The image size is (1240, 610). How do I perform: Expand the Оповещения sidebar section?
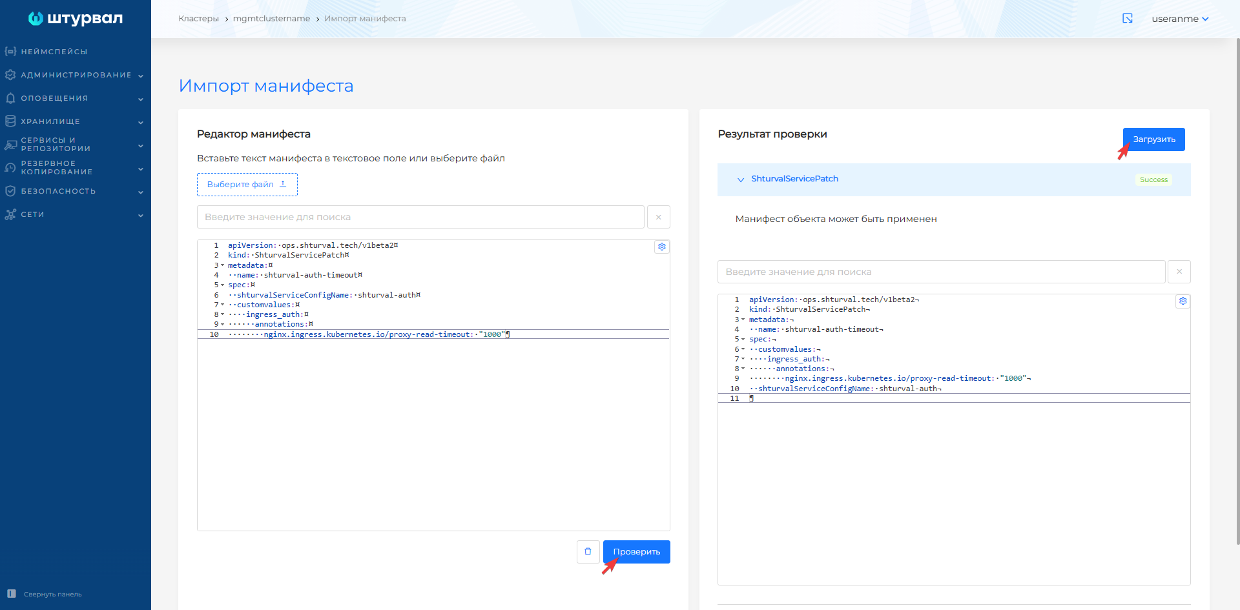click(x=76, y=98)
